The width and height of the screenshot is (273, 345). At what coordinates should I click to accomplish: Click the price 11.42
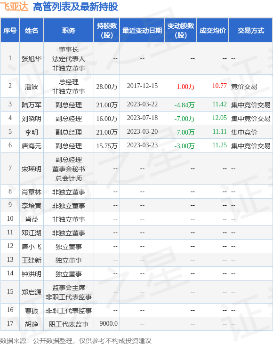pos(219,104)
